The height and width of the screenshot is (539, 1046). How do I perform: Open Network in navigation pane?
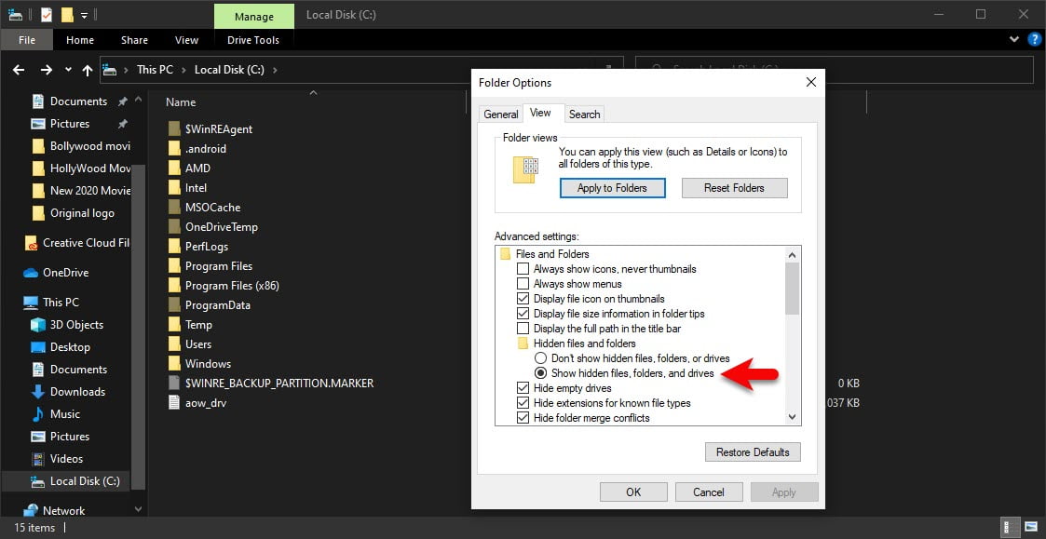(x=55, y=511)
